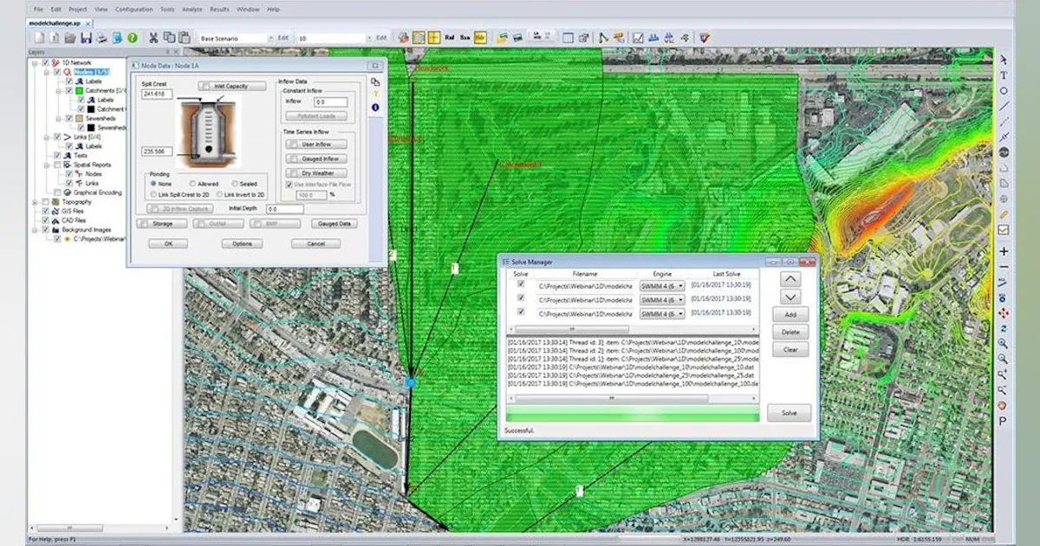The image size is (1040, 546).
Task: Click the Help question mark toolbar icon
Action: [x=133, y=37]
